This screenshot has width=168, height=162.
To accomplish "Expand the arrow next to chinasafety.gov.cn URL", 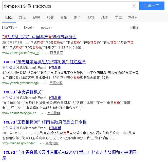I will tap(42, 113).
